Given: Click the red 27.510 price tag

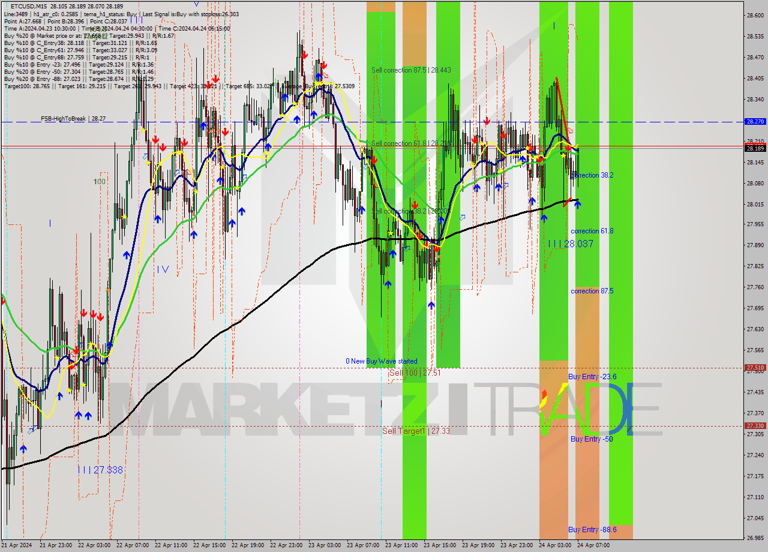Looking at the screenshot, I should pyautogui.click(x=755, y=367).
